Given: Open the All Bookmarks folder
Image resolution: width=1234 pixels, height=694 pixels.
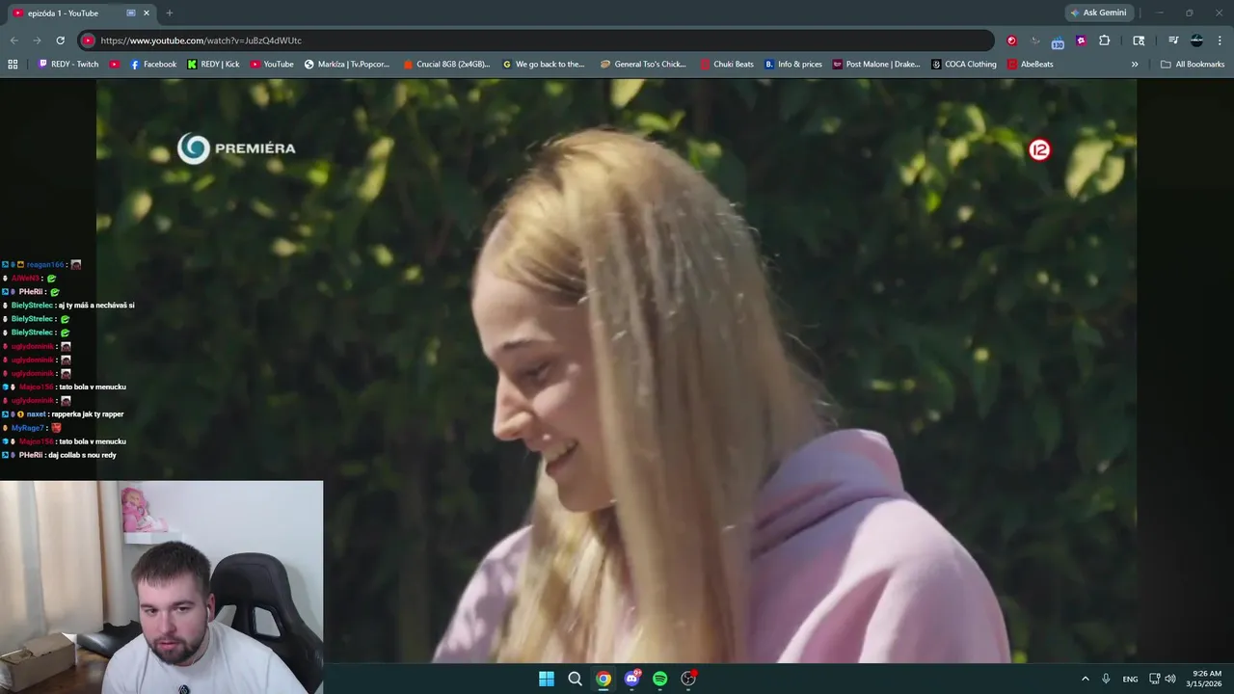Looking at the screenshot, I should tap(1193, 65).
